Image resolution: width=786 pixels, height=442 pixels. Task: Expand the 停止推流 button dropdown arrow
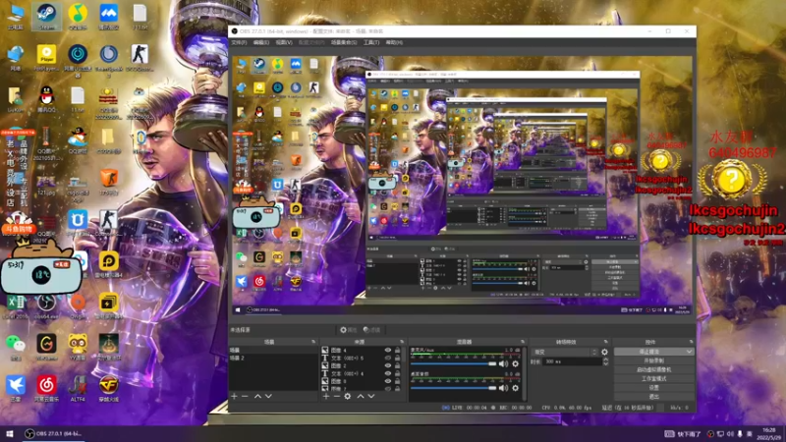(690, 352)
